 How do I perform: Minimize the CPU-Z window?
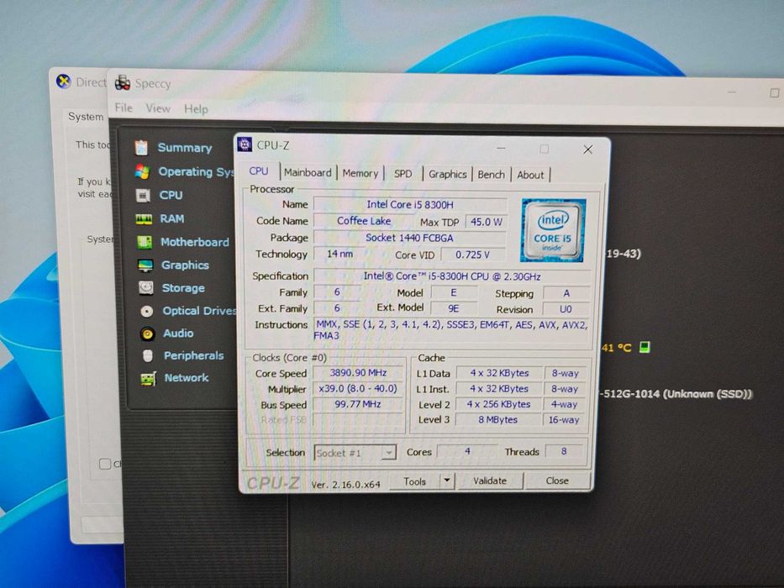(501, 148)
